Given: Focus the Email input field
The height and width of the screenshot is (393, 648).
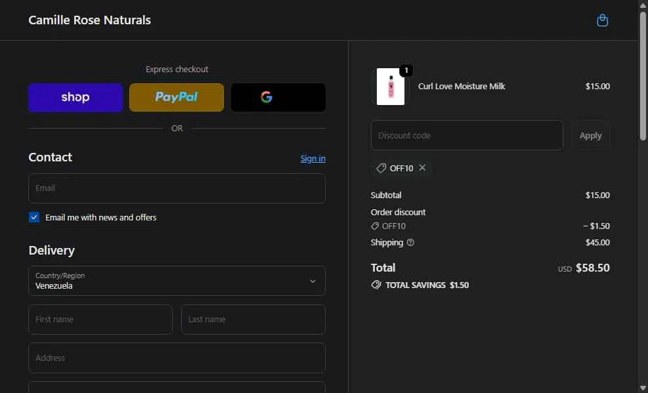Looking at the screenshot, I should (x=177, y=188).
